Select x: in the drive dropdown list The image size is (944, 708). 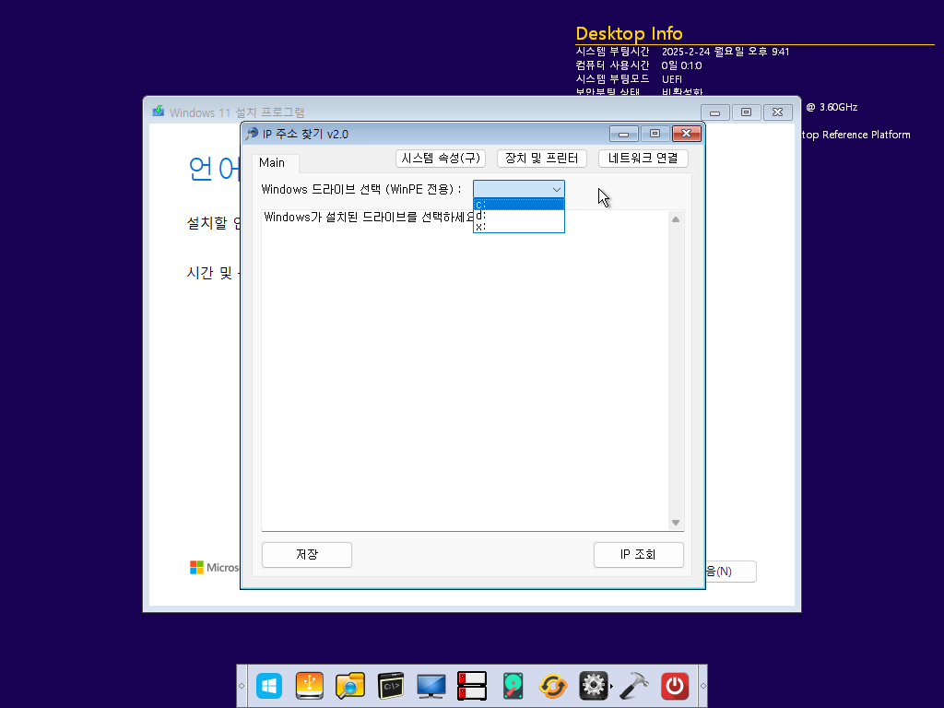519,227
